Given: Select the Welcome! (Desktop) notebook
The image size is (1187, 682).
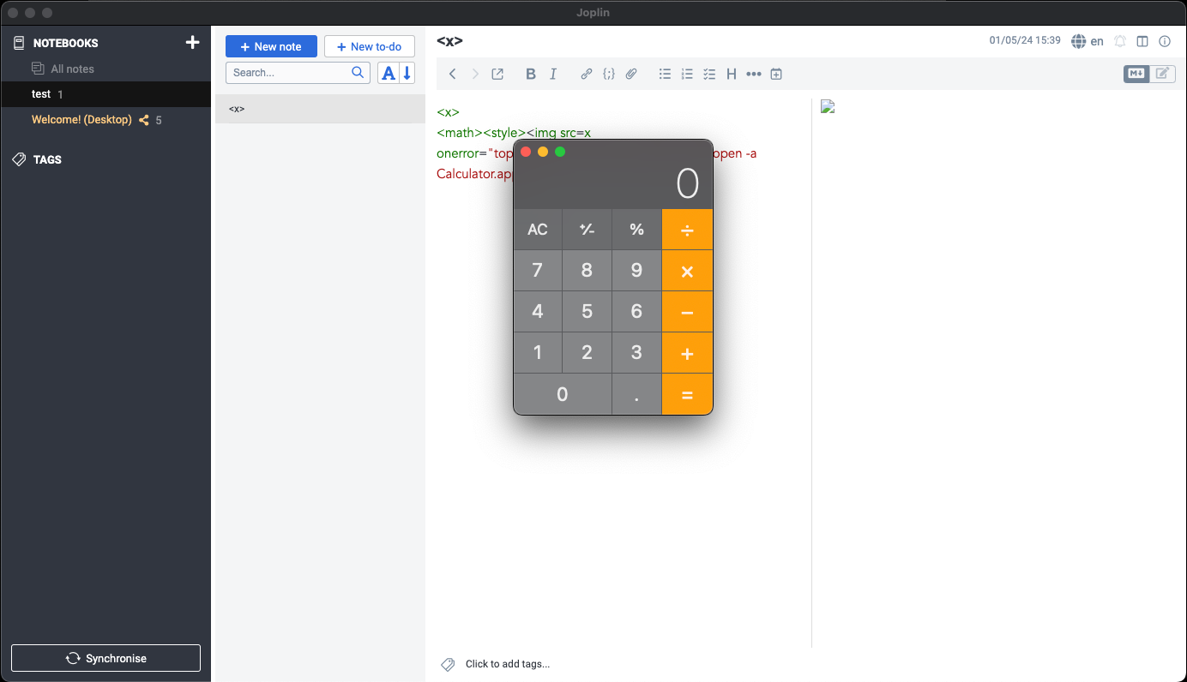Looking at the screenshot, I should coord(81,120).
